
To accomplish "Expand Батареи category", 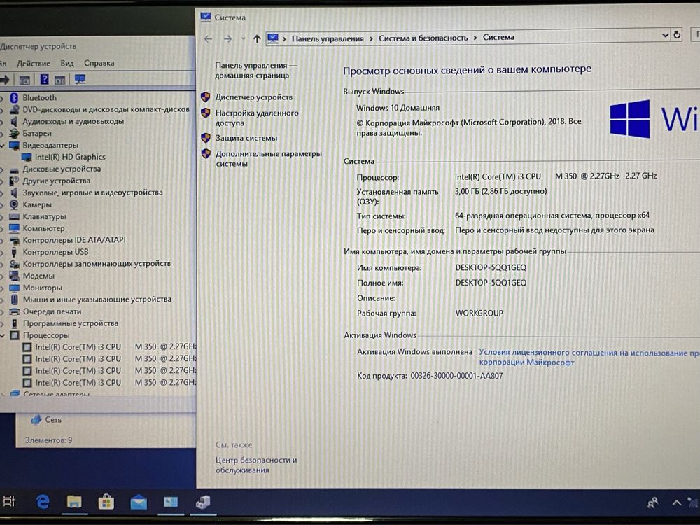I will [x=2, y=134].
